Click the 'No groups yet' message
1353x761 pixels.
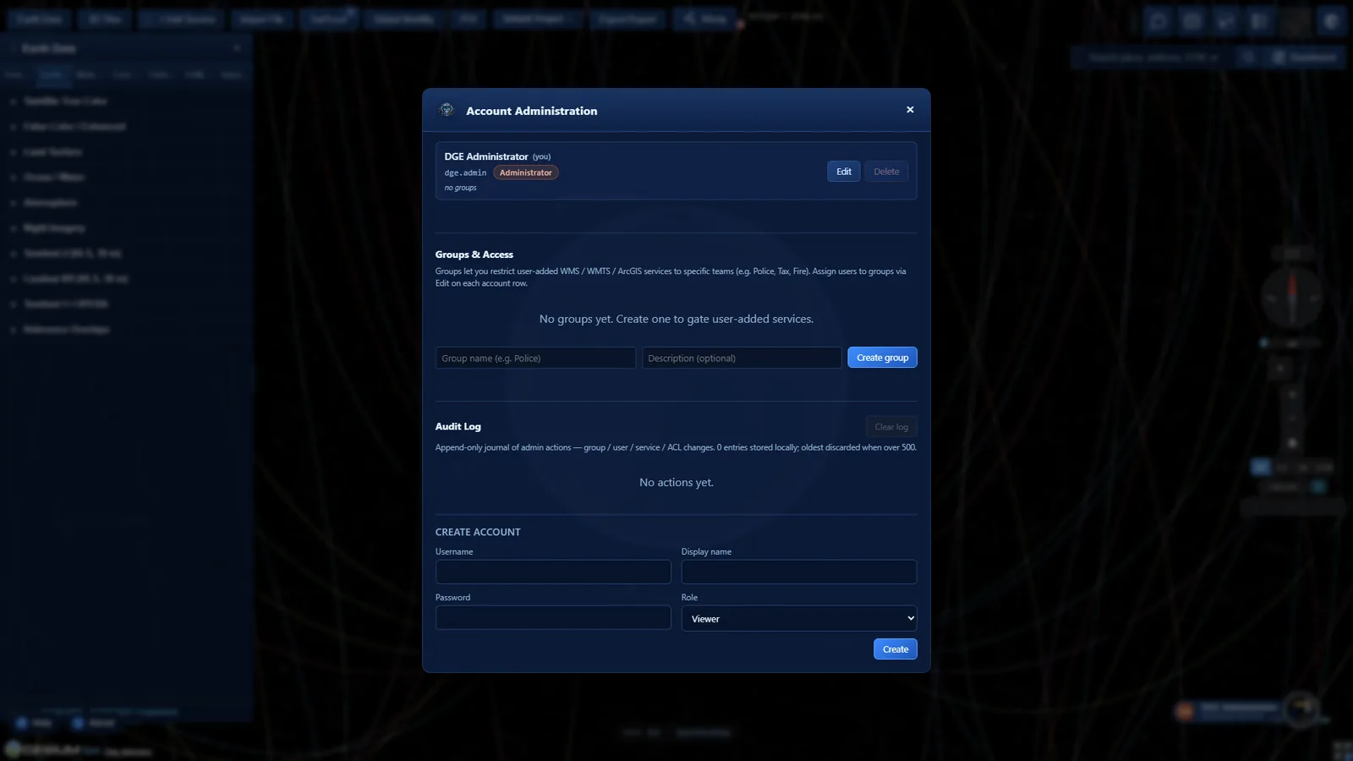[676, 319]
